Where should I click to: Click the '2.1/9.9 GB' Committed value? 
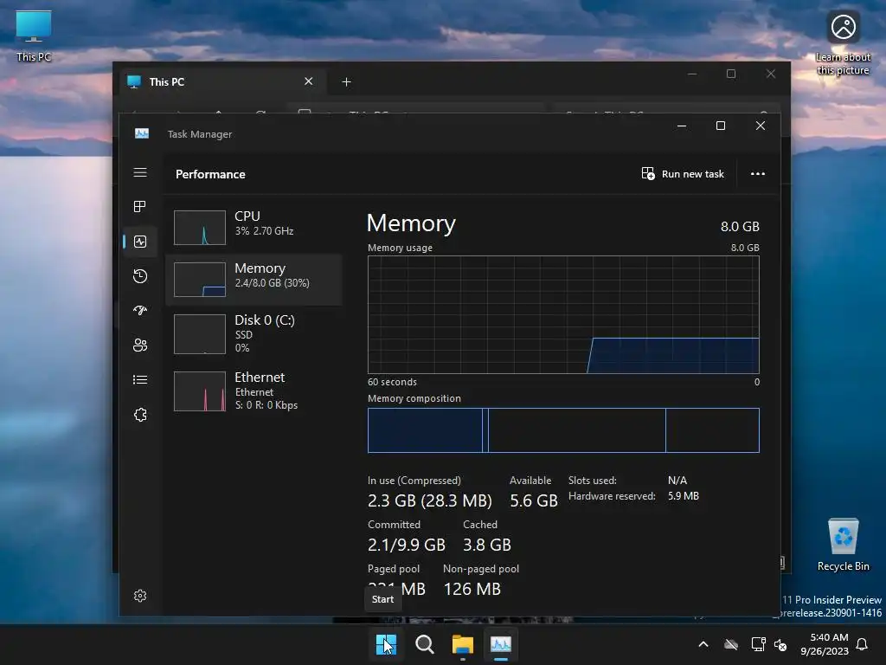point(407,545)
